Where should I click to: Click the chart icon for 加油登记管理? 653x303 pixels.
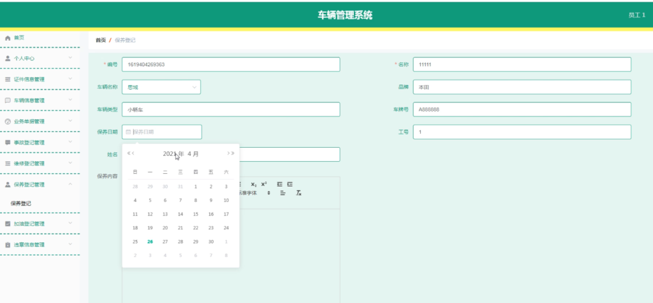pyautogui.click(x=8, y=223)
